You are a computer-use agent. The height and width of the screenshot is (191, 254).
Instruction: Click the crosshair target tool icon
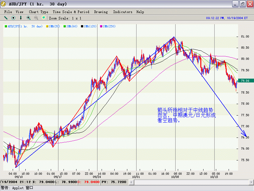pos(13,18)
